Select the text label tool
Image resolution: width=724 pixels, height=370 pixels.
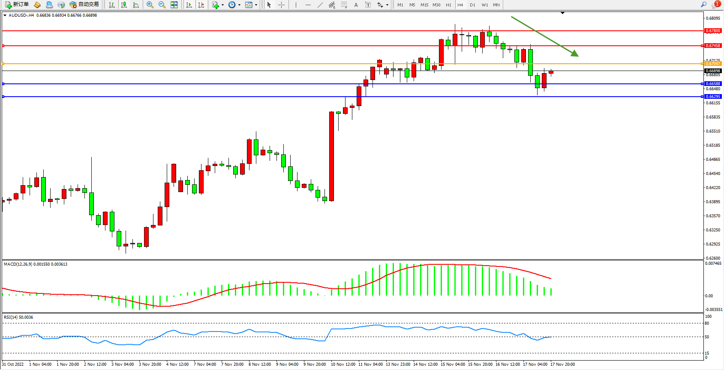368,5
